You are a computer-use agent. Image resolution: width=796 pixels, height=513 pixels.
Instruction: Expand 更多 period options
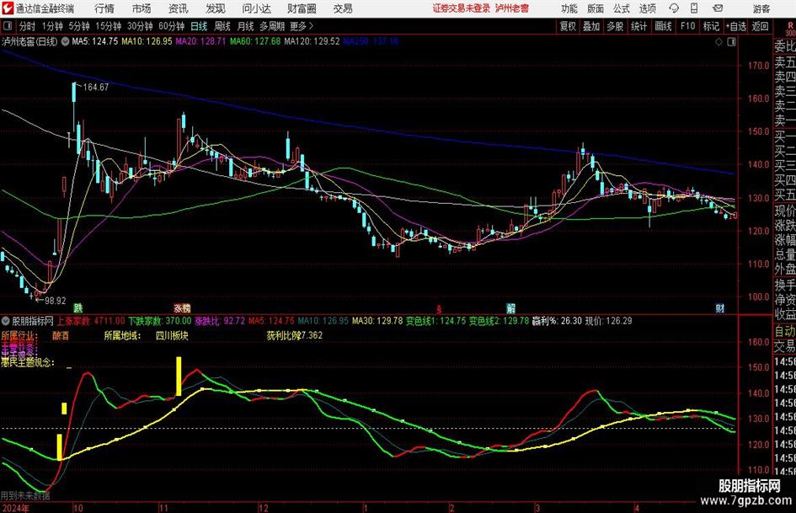pos(302,26)
